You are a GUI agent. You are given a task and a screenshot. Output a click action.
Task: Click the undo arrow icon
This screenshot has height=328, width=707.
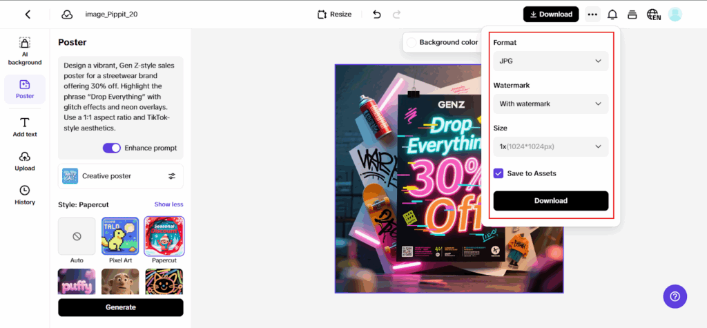[x=376, y=14]
